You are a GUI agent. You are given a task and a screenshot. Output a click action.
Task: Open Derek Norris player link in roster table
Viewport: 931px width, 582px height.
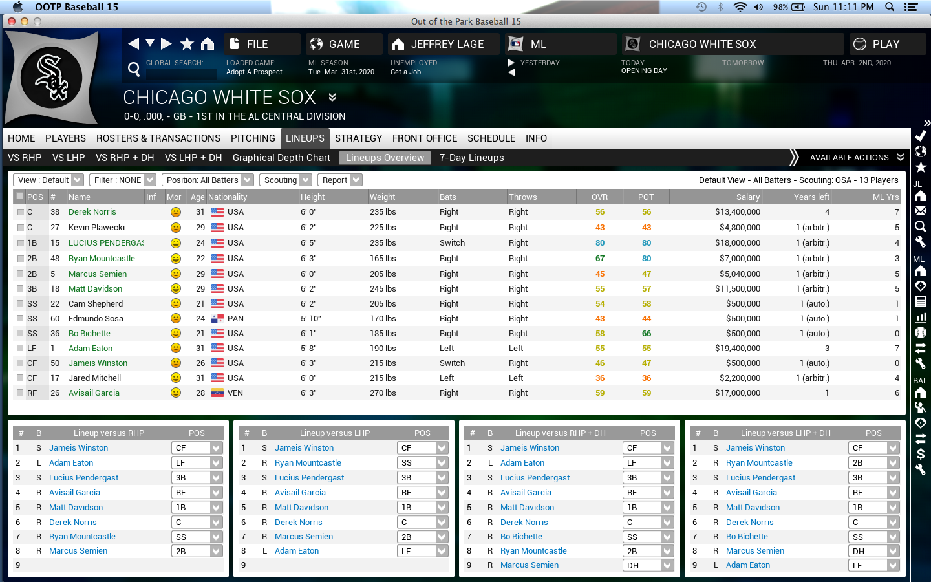point(92,212)
